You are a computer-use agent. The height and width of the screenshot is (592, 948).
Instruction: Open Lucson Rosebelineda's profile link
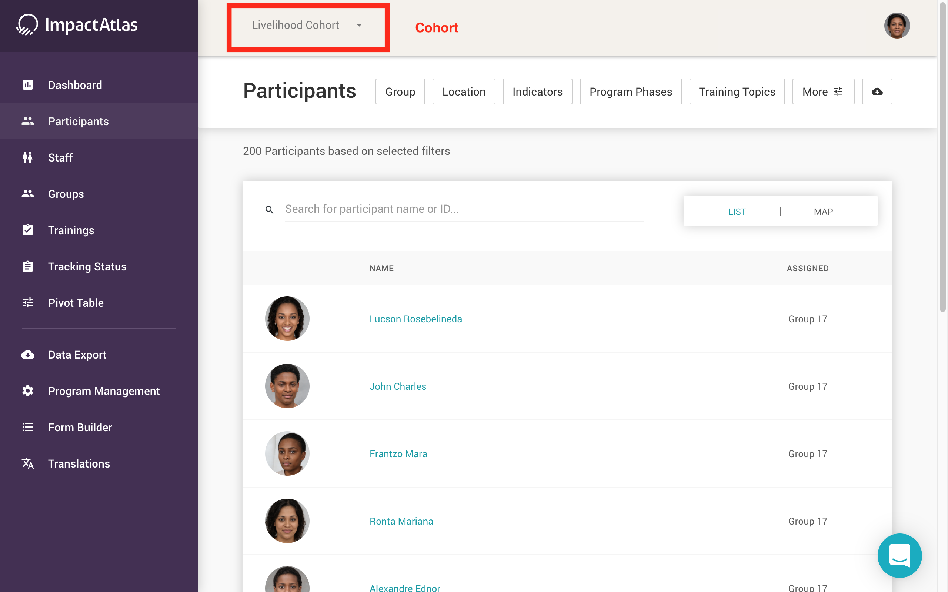(415, 319)
